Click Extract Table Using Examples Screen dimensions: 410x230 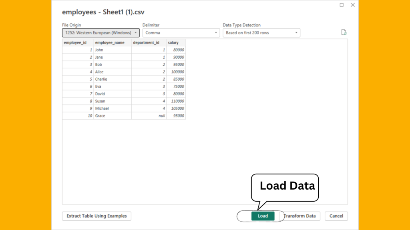pyautogui.click(x=96, y=216)
